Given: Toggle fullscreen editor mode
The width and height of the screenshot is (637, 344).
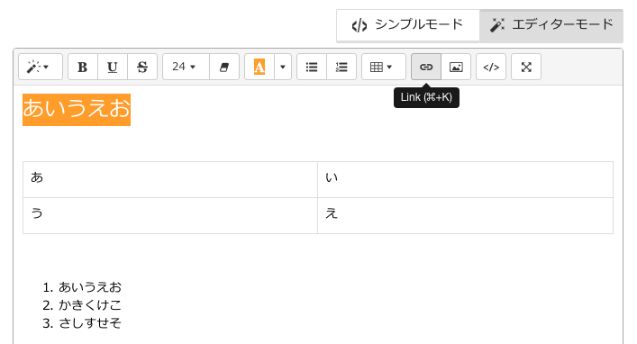Looking at the screenshot, I should pyautogui.click(x=526, y=67).
